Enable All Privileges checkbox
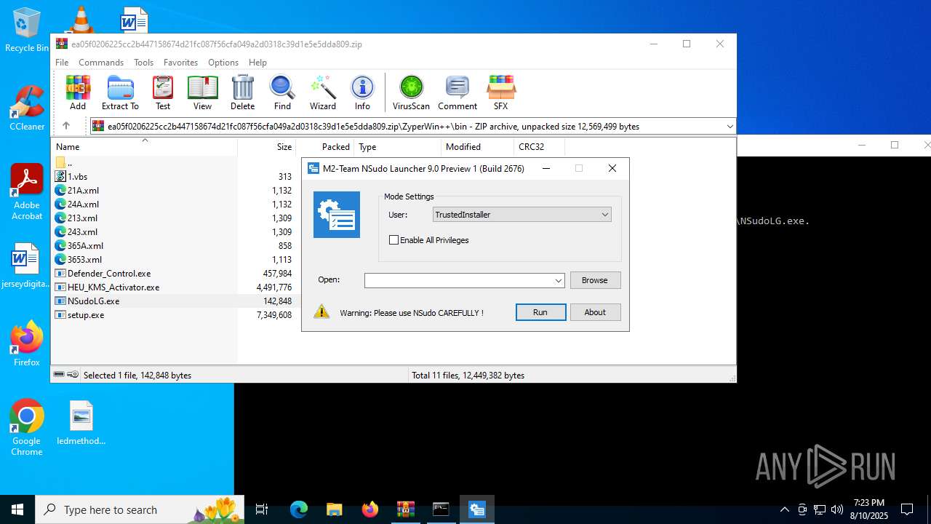 pos(394,240)
